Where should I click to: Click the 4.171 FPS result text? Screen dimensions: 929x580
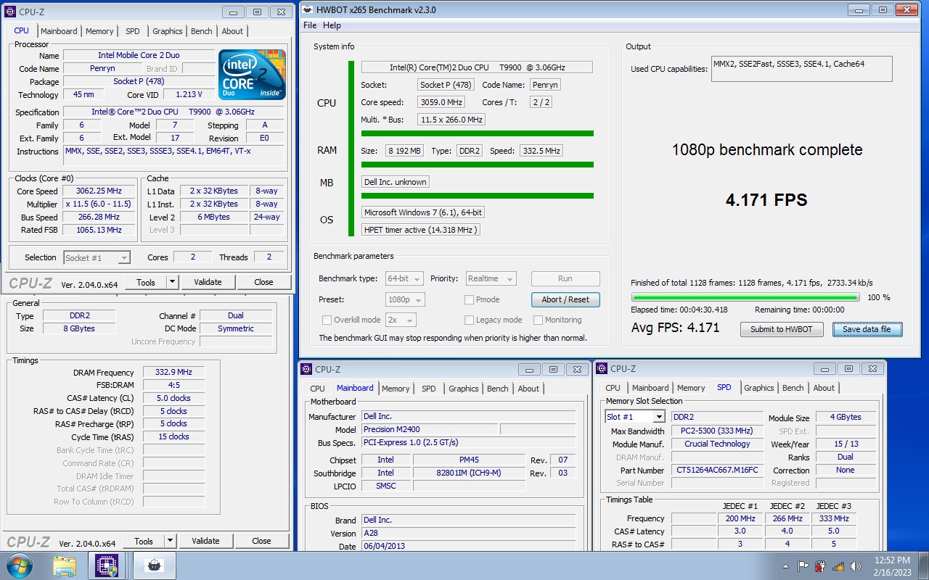click(766, 200)
